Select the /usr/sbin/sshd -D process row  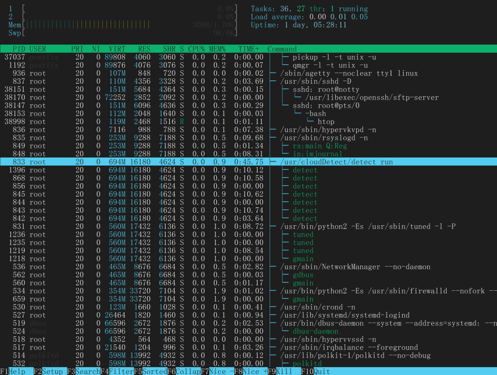click(x=248, y=81)
